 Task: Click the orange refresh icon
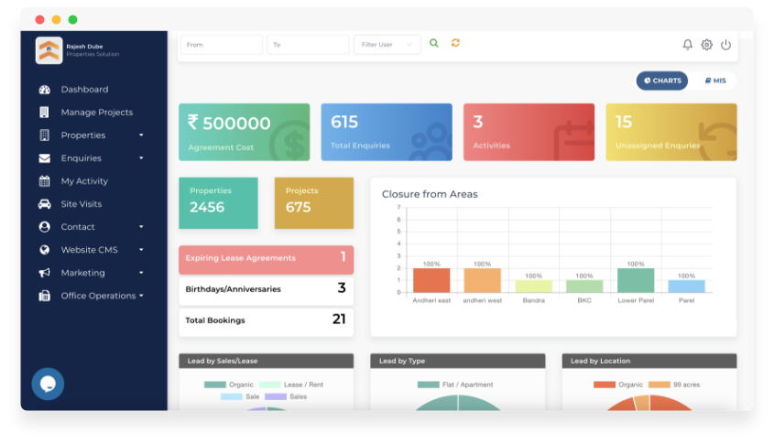tap(455, 43)
